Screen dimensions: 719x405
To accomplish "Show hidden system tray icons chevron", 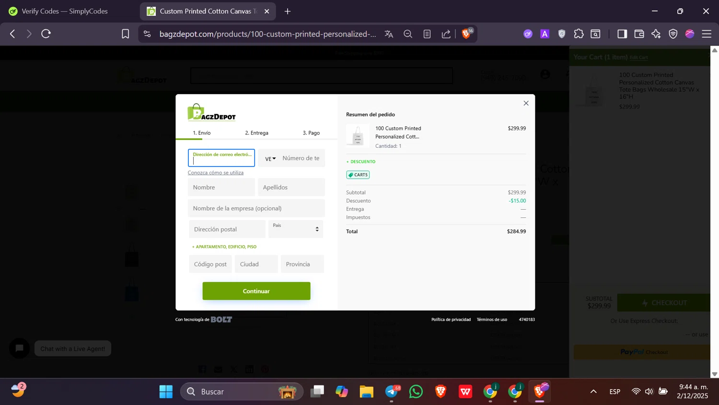I will point(593,392).
